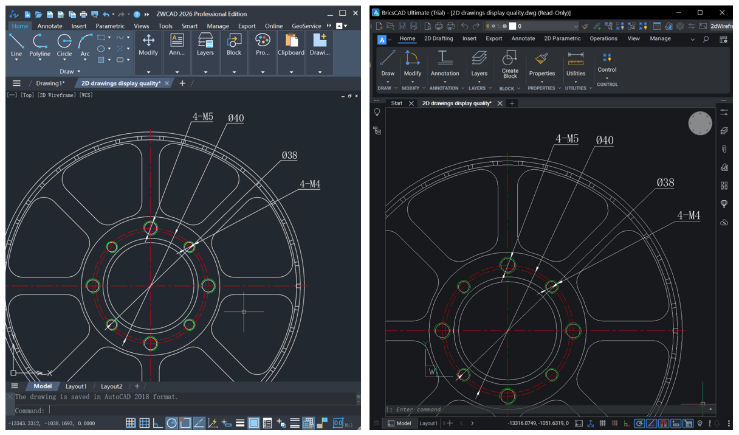This screenshot has width=739, height=435.
Task: Switch to Layout2 in ZWCAD
Action: click(111, 386)
